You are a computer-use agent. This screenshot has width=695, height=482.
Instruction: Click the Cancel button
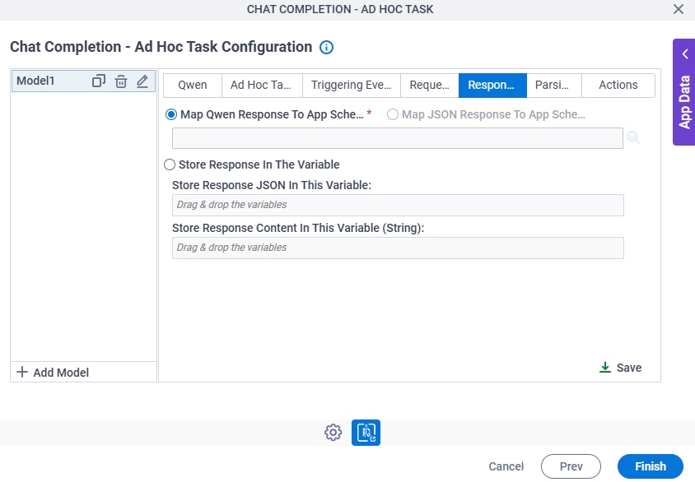[506, 466]
